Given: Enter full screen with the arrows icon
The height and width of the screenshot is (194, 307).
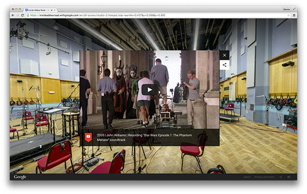Looking at the screenshot, I should [x=294, y=9].
